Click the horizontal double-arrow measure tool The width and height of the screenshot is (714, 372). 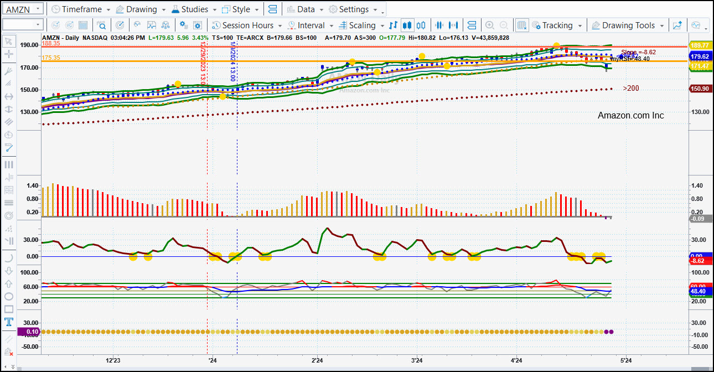(8, 96)
